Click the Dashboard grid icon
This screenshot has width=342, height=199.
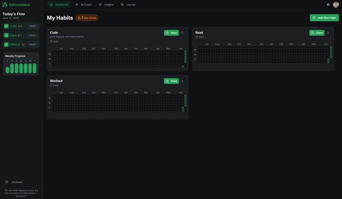[51, 5]
